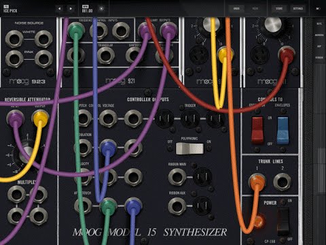
Task: Tap the BPM 081.00 tempo value
Action: pyautogui.click(x=87, y=9)
